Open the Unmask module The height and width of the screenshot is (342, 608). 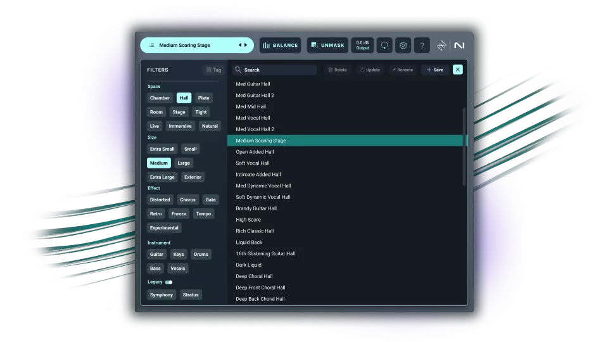coord(327,46)
